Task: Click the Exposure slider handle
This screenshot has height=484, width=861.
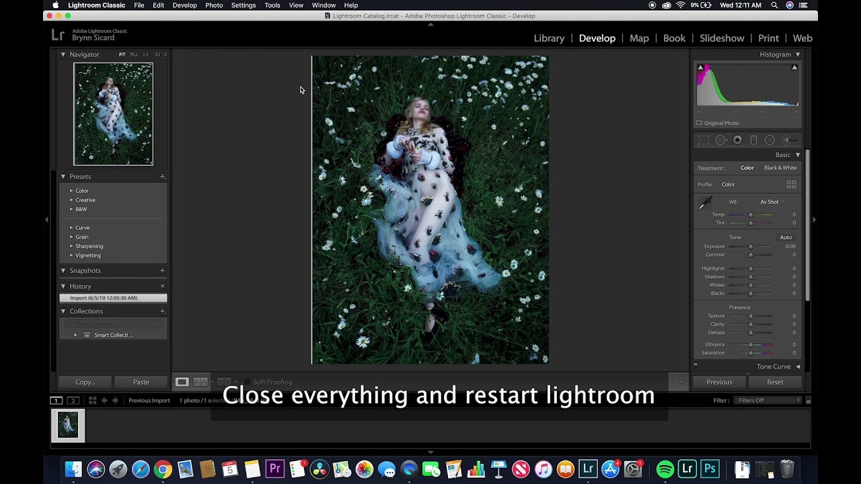Action: [751, 247]
